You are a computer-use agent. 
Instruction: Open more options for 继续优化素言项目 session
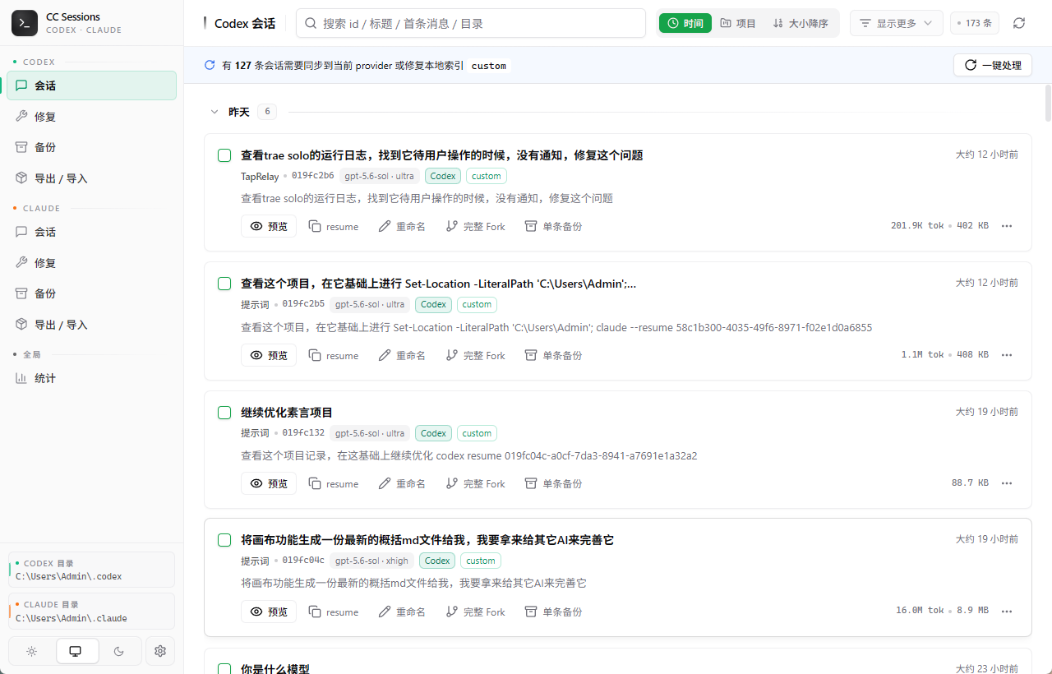pyautogui.click(x=1007, y=483)
